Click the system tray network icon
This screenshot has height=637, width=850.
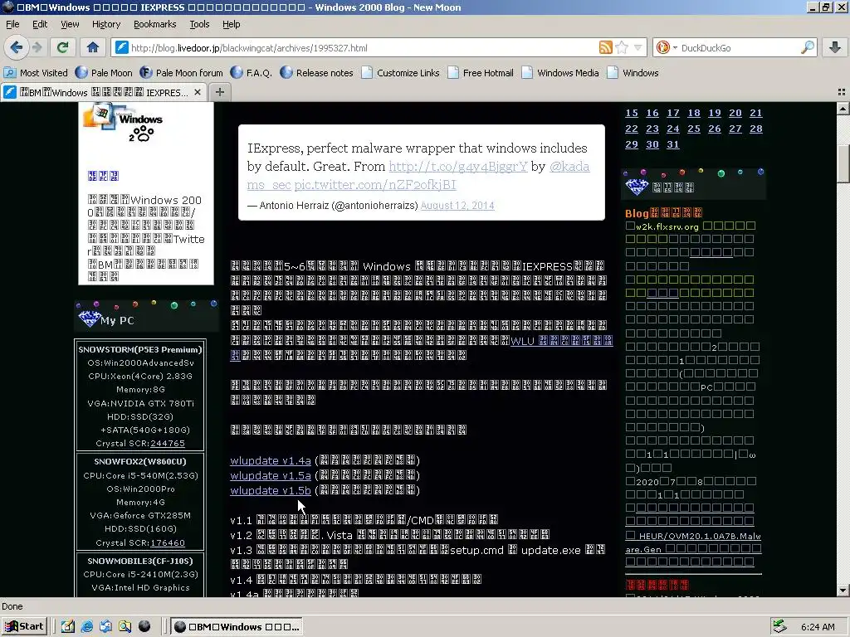780,627
